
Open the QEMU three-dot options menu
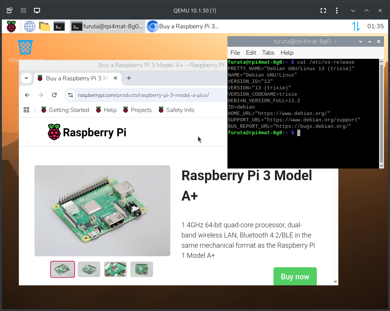337,11
